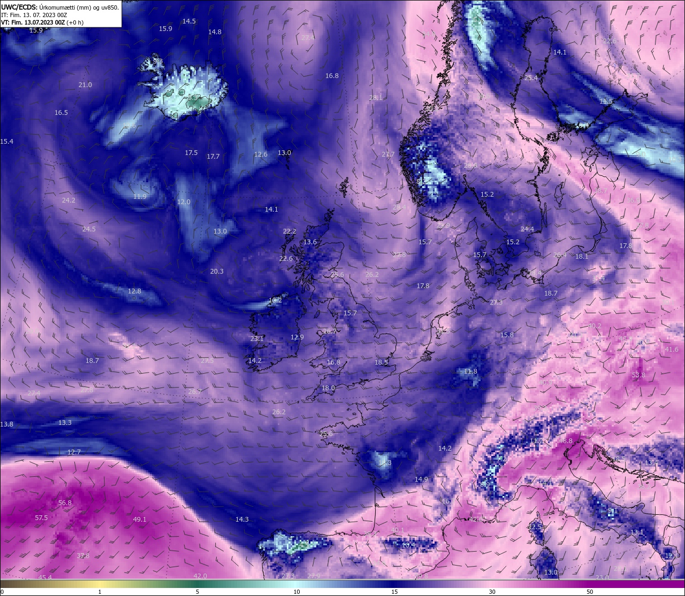This screenshot has height=596, width=685.
Task: Click the map value 27.7 off Norway
Action: click(388, 154)
